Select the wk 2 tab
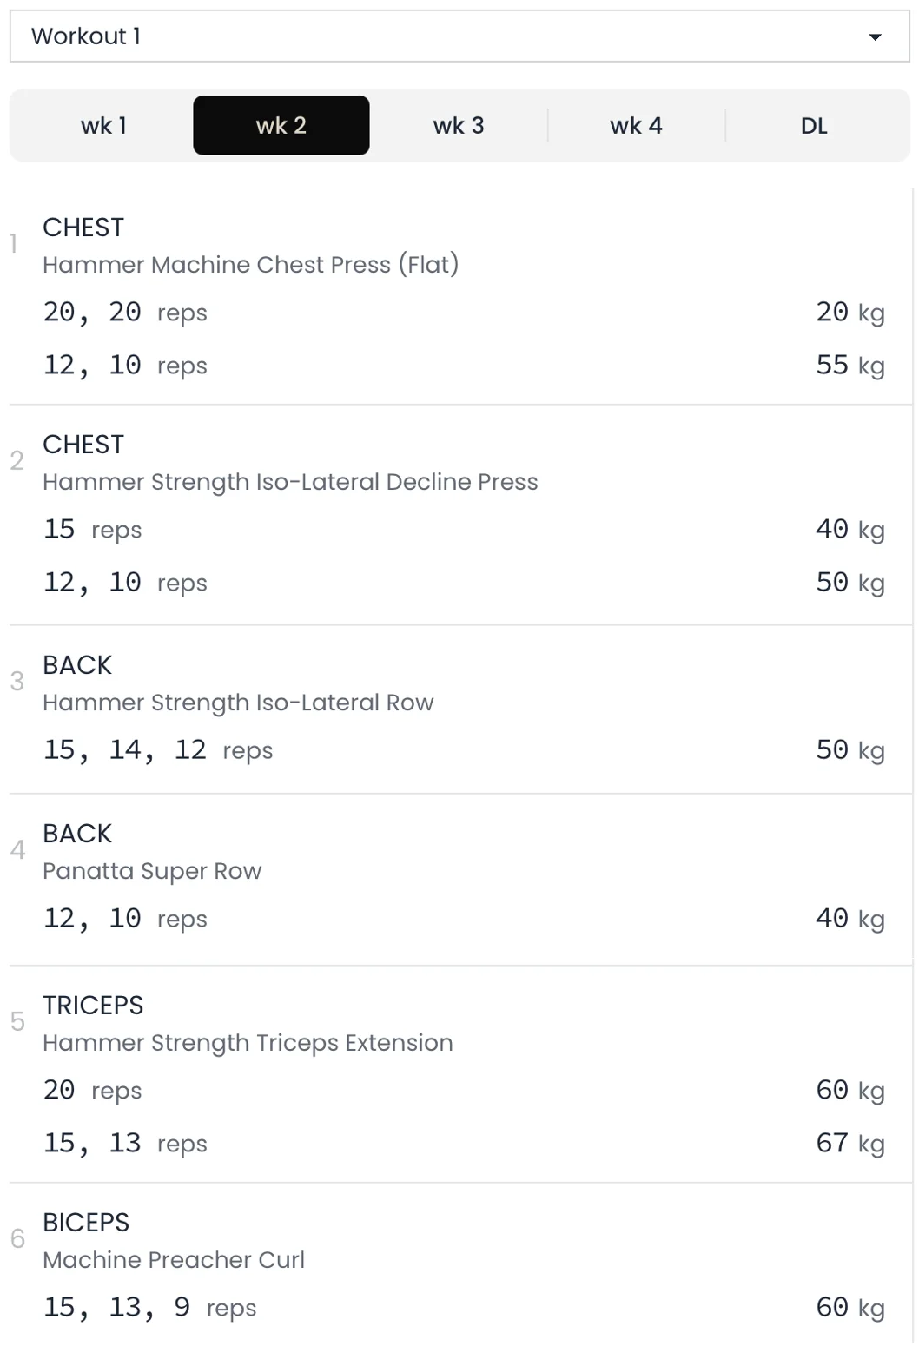Screen dimensions: 919x1346 coord(281,126)
